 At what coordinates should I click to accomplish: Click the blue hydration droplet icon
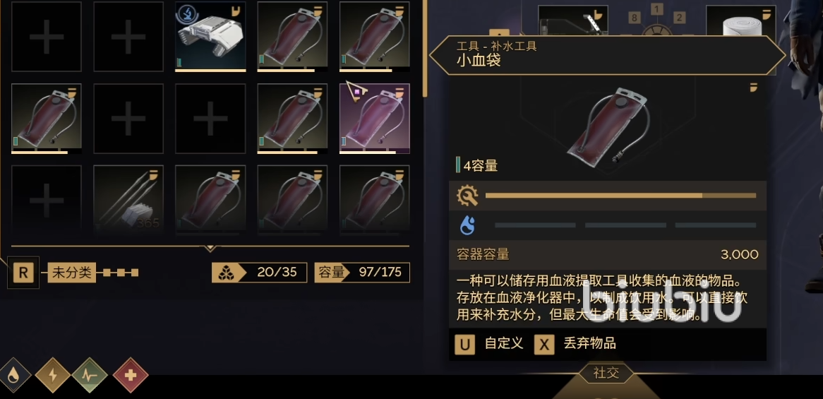(467, 226)
